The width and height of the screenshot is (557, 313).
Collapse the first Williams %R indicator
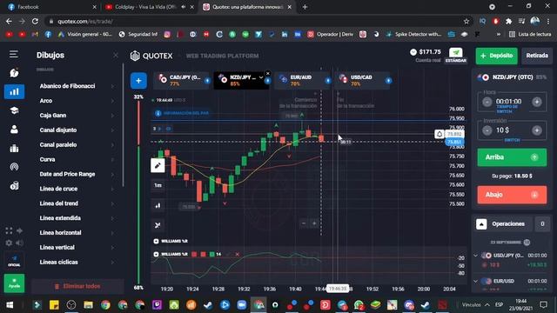tap(156, 241)
